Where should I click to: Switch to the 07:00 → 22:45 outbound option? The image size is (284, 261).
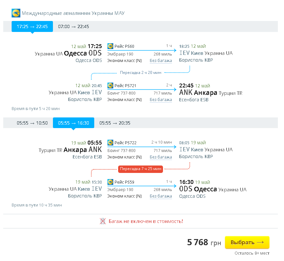(74, 26)
